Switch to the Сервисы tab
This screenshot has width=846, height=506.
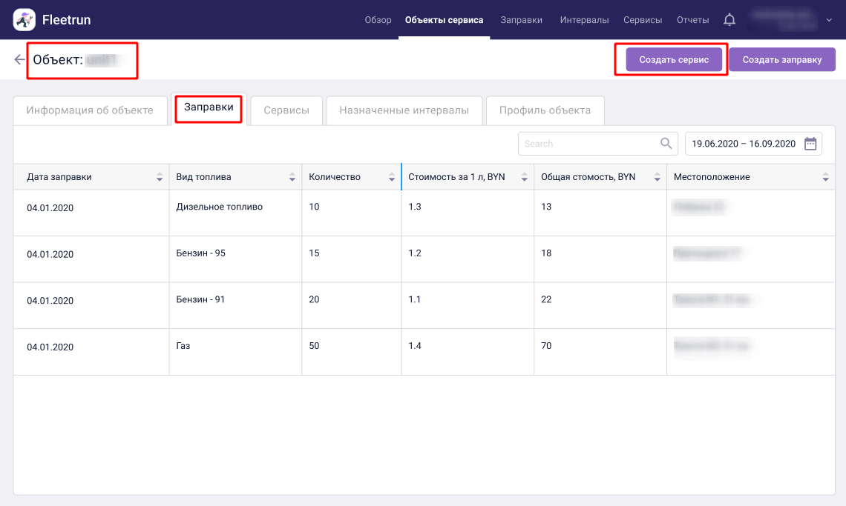coord(286,110)
